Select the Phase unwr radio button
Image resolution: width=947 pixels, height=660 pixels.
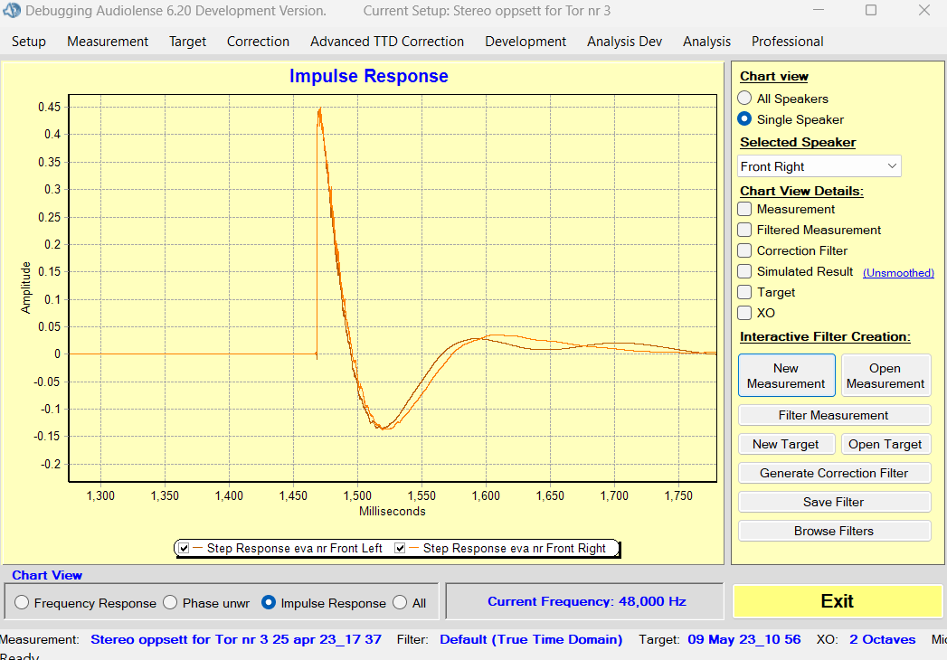170,603
